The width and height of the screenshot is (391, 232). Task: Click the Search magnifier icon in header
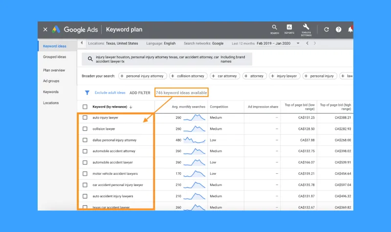click(275, 28)
